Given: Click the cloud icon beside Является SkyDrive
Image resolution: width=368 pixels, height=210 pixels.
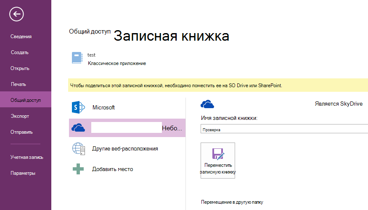Looking at the screenshot, I should click(x=207, y=104).
